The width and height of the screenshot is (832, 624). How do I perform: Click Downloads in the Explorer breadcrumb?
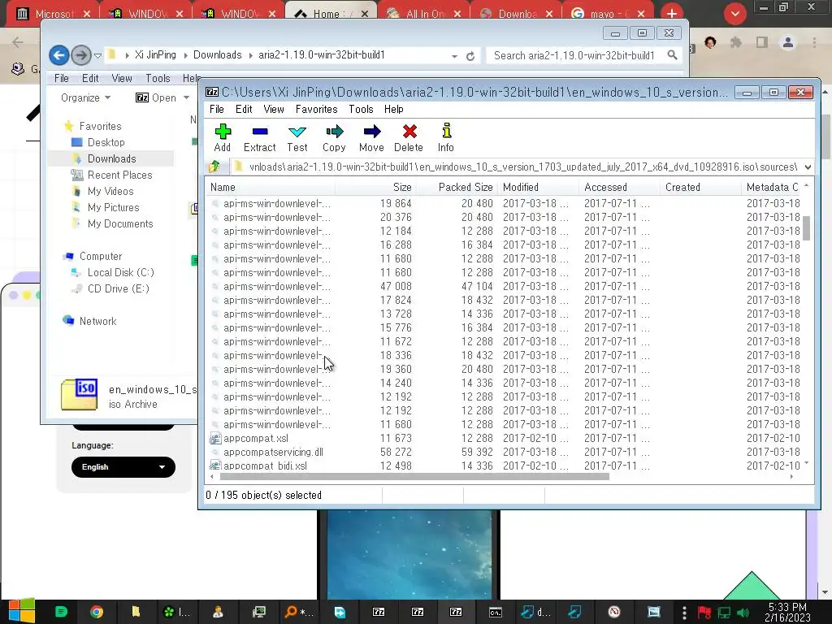tap(217, 54)
